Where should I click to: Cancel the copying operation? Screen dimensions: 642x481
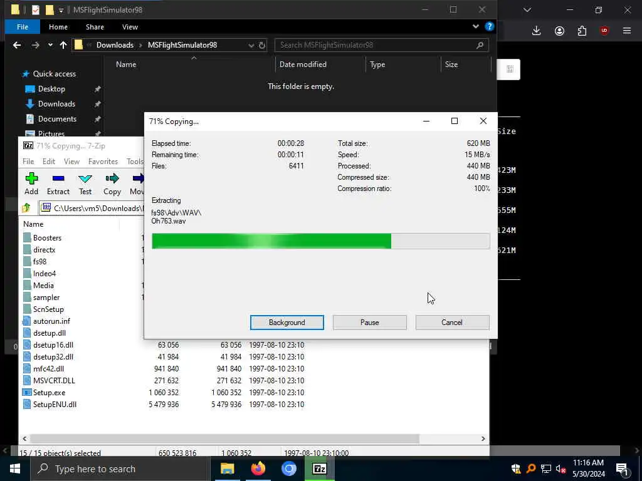(x=452, y=323)
